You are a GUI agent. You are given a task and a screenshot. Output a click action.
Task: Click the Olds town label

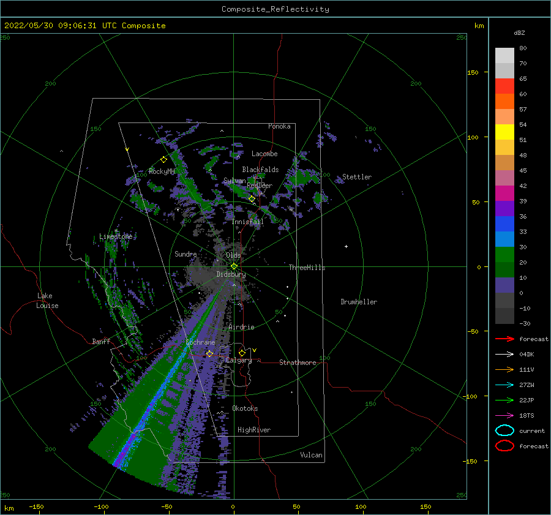coord(233,255)
